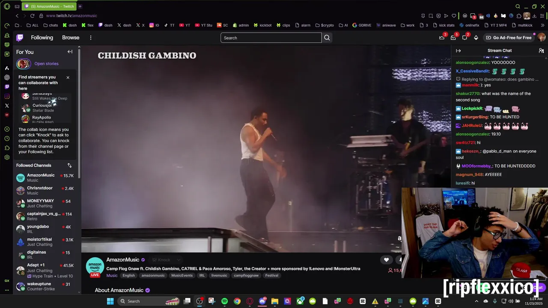Open the notifications inbox icon
This screenshot has height=308, width=548.
pos(453,38)
